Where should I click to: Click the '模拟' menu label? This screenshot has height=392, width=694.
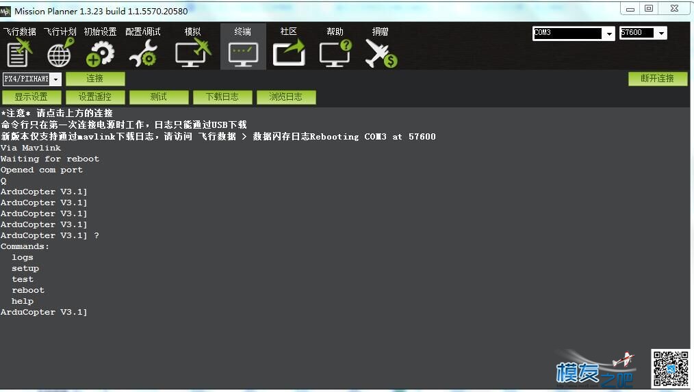[x=193, y=31]
